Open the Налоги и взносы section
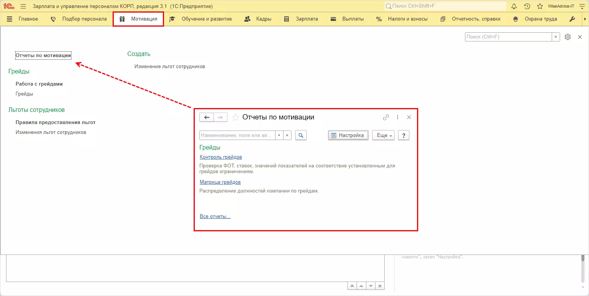The width and height of the screenshot is (589, 296). [x=408, y=19]
